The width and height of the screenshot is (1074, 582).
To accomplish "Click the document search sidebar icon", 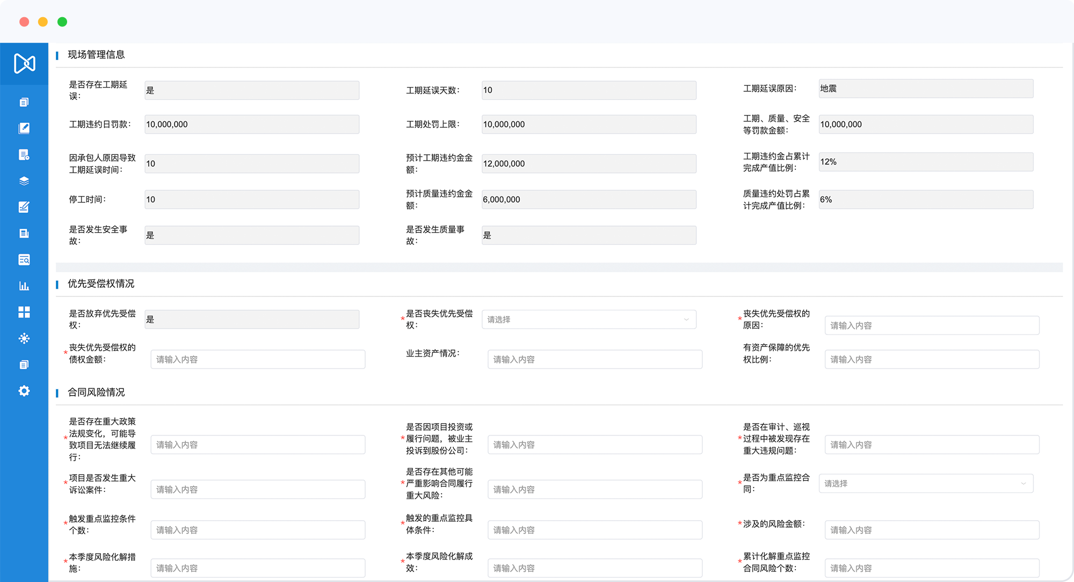I will [24, 260].
